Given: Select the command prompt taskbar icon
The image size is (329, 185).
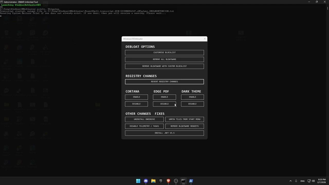Looking at the screenshot, I should 183,181.
